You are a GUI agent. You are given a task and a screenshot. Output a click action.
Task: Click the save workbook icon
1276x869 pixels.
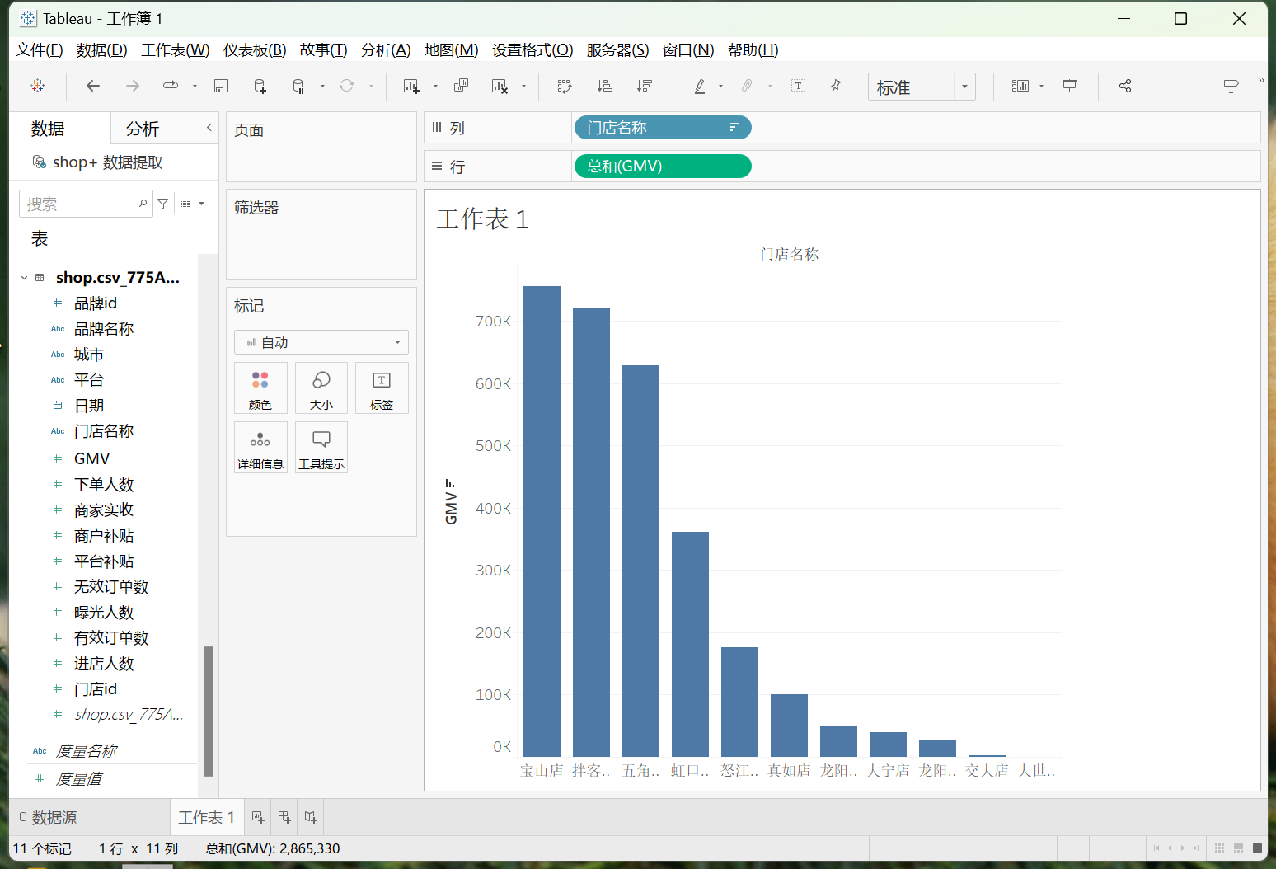click(220, 86)
